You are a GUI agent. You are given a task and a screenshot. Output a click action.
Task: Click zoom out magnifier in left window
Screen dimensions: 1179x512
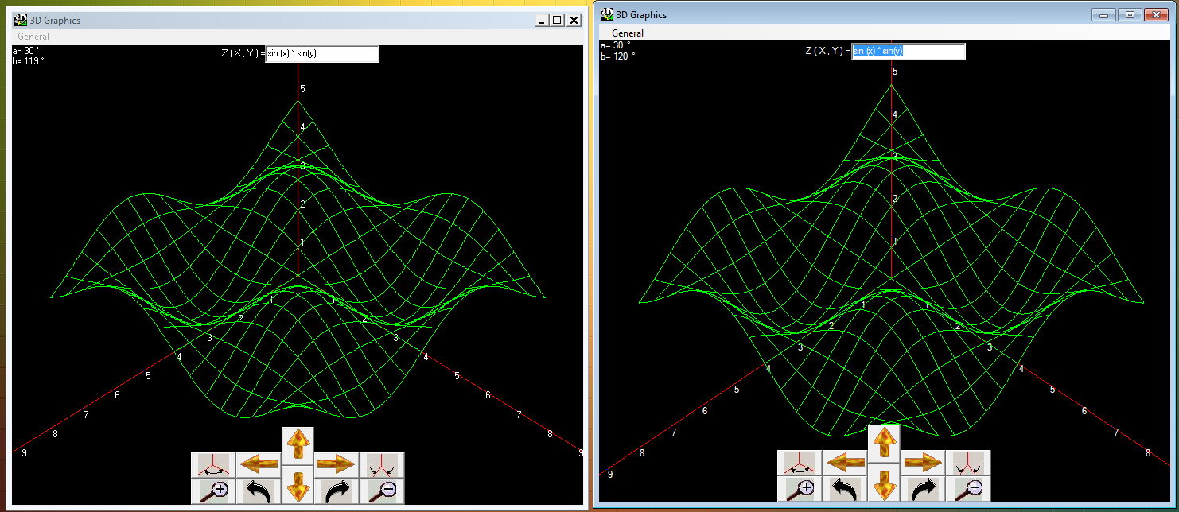coord(382,491)
